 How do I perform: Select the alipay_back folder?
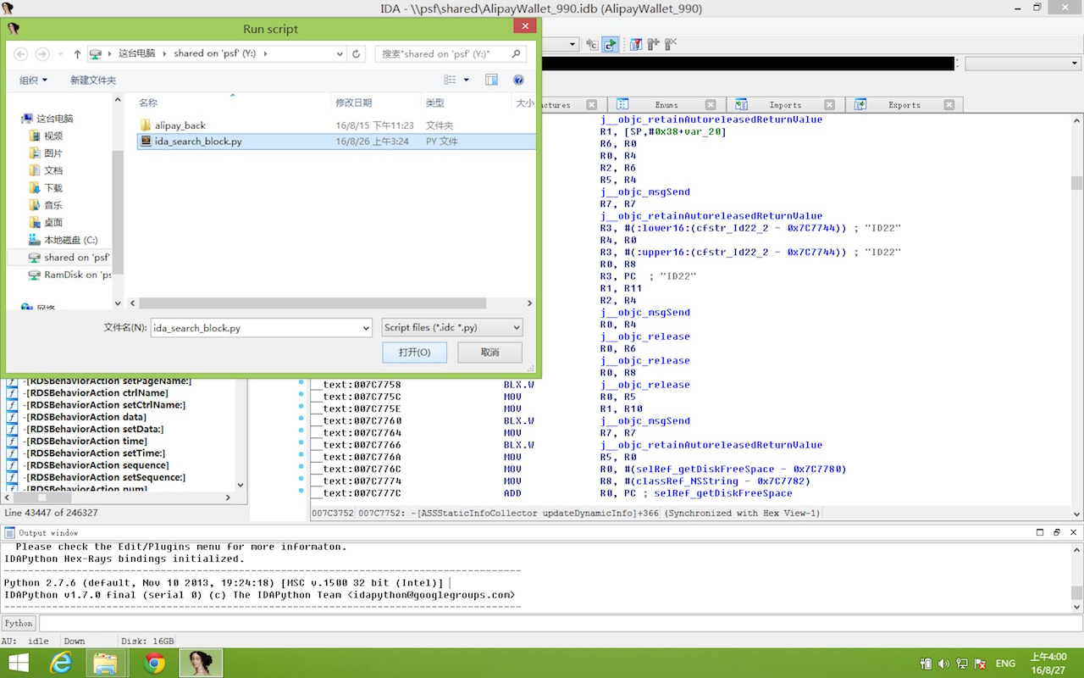[180, 125]
